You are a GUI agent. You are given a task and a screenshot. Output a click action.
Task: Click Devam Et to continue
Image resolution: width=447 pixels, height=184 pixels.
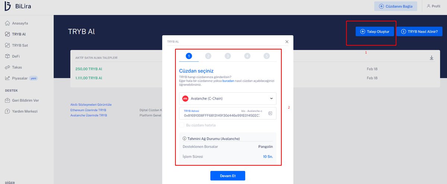228,175
